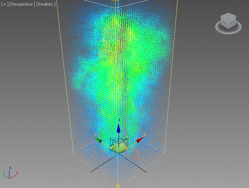The image size is (249, 188).
Task: Select the red X axis gizmo arrow
Action: click(140, 140)
